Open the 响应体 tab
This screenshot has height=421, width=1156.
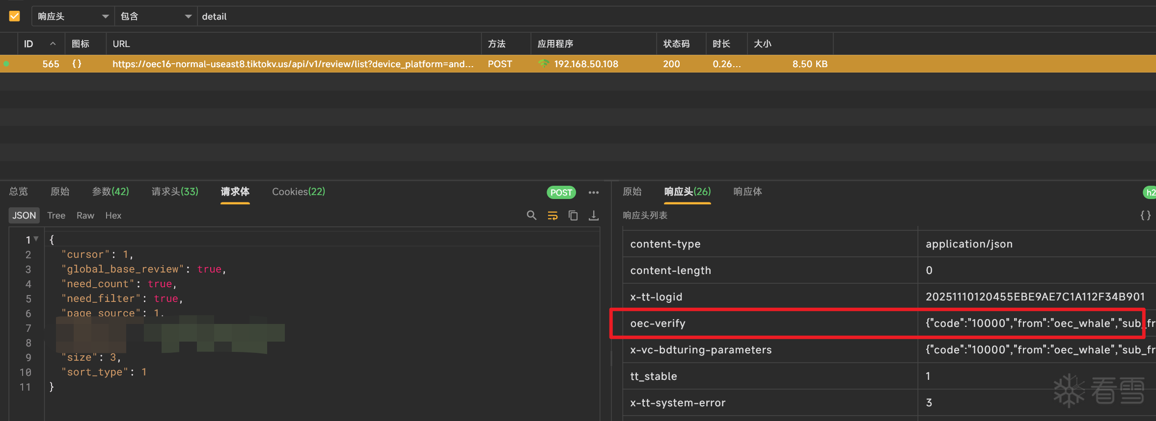pos(747,192)
